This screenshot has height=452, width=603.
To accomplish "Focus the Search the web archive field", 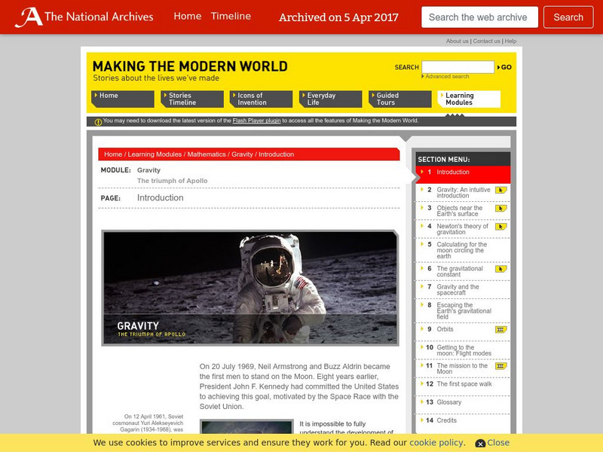I will point(479,17).
